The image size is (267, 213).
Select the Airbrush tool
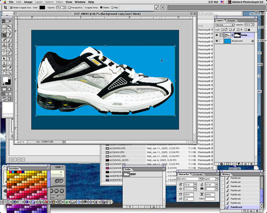click(x=4, y=40)
